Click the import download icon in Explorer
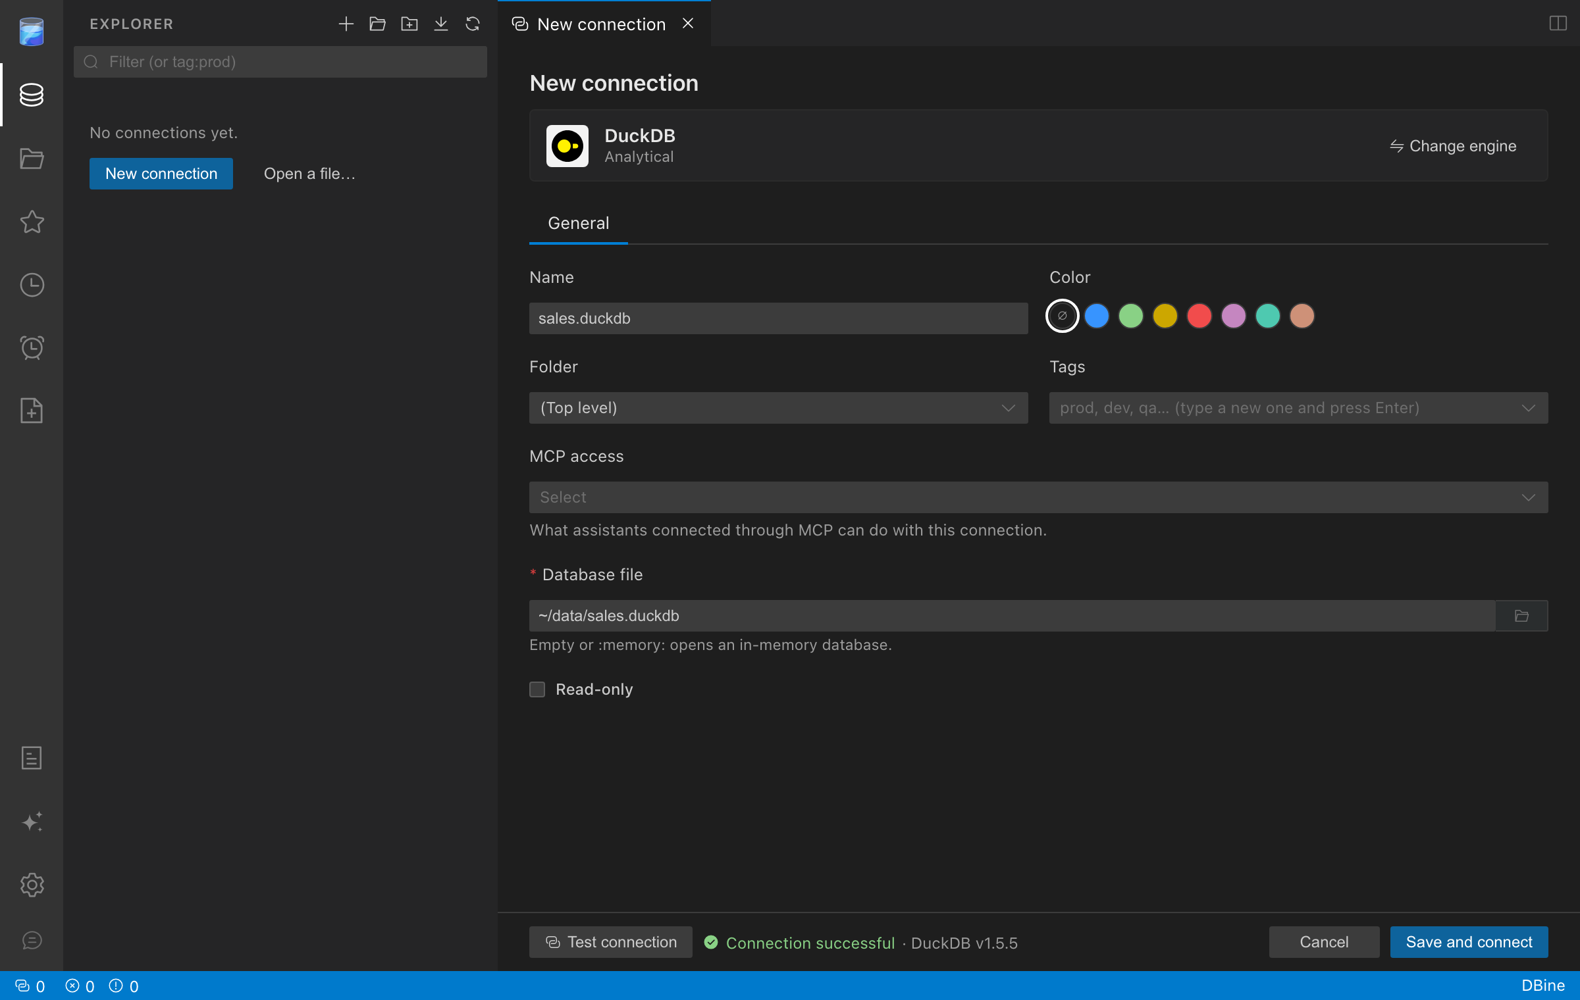The height and width of the screenshot is (1000, 1580). click(x=441, y=24)
